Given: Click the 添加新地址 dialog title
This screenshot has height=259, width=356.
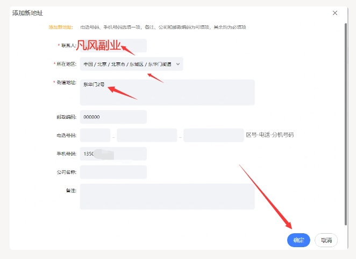Looking at the screenshot, I should click(x=27, y=13).
